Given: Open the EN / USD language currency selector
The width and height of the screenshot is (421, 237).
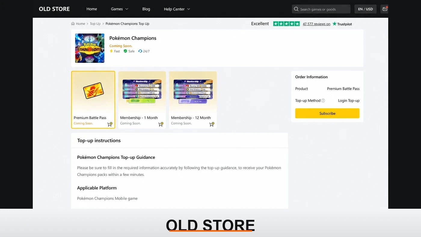Looking at the screenshot, I should tap(365, 9).
